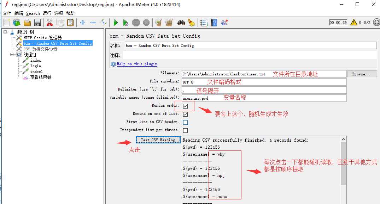This screenshot has height=204, width=380.
Task: Click the Shutdown test icon
Action: [146, 23]
